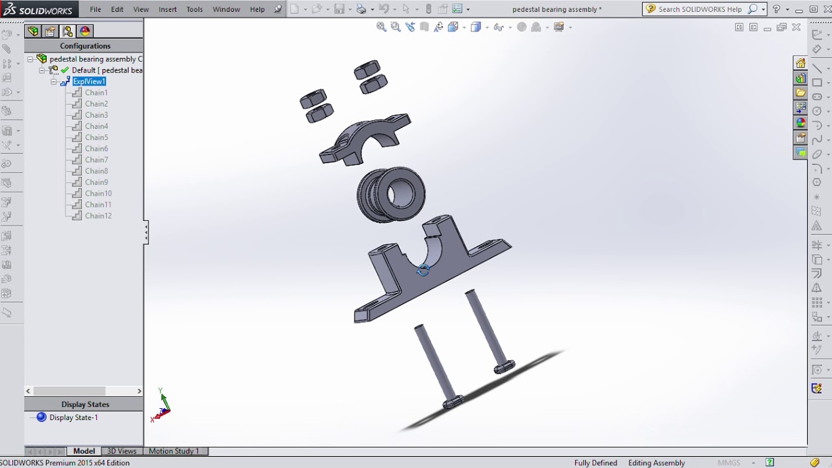Open the search type dropdown arrow

coord(763,10)
